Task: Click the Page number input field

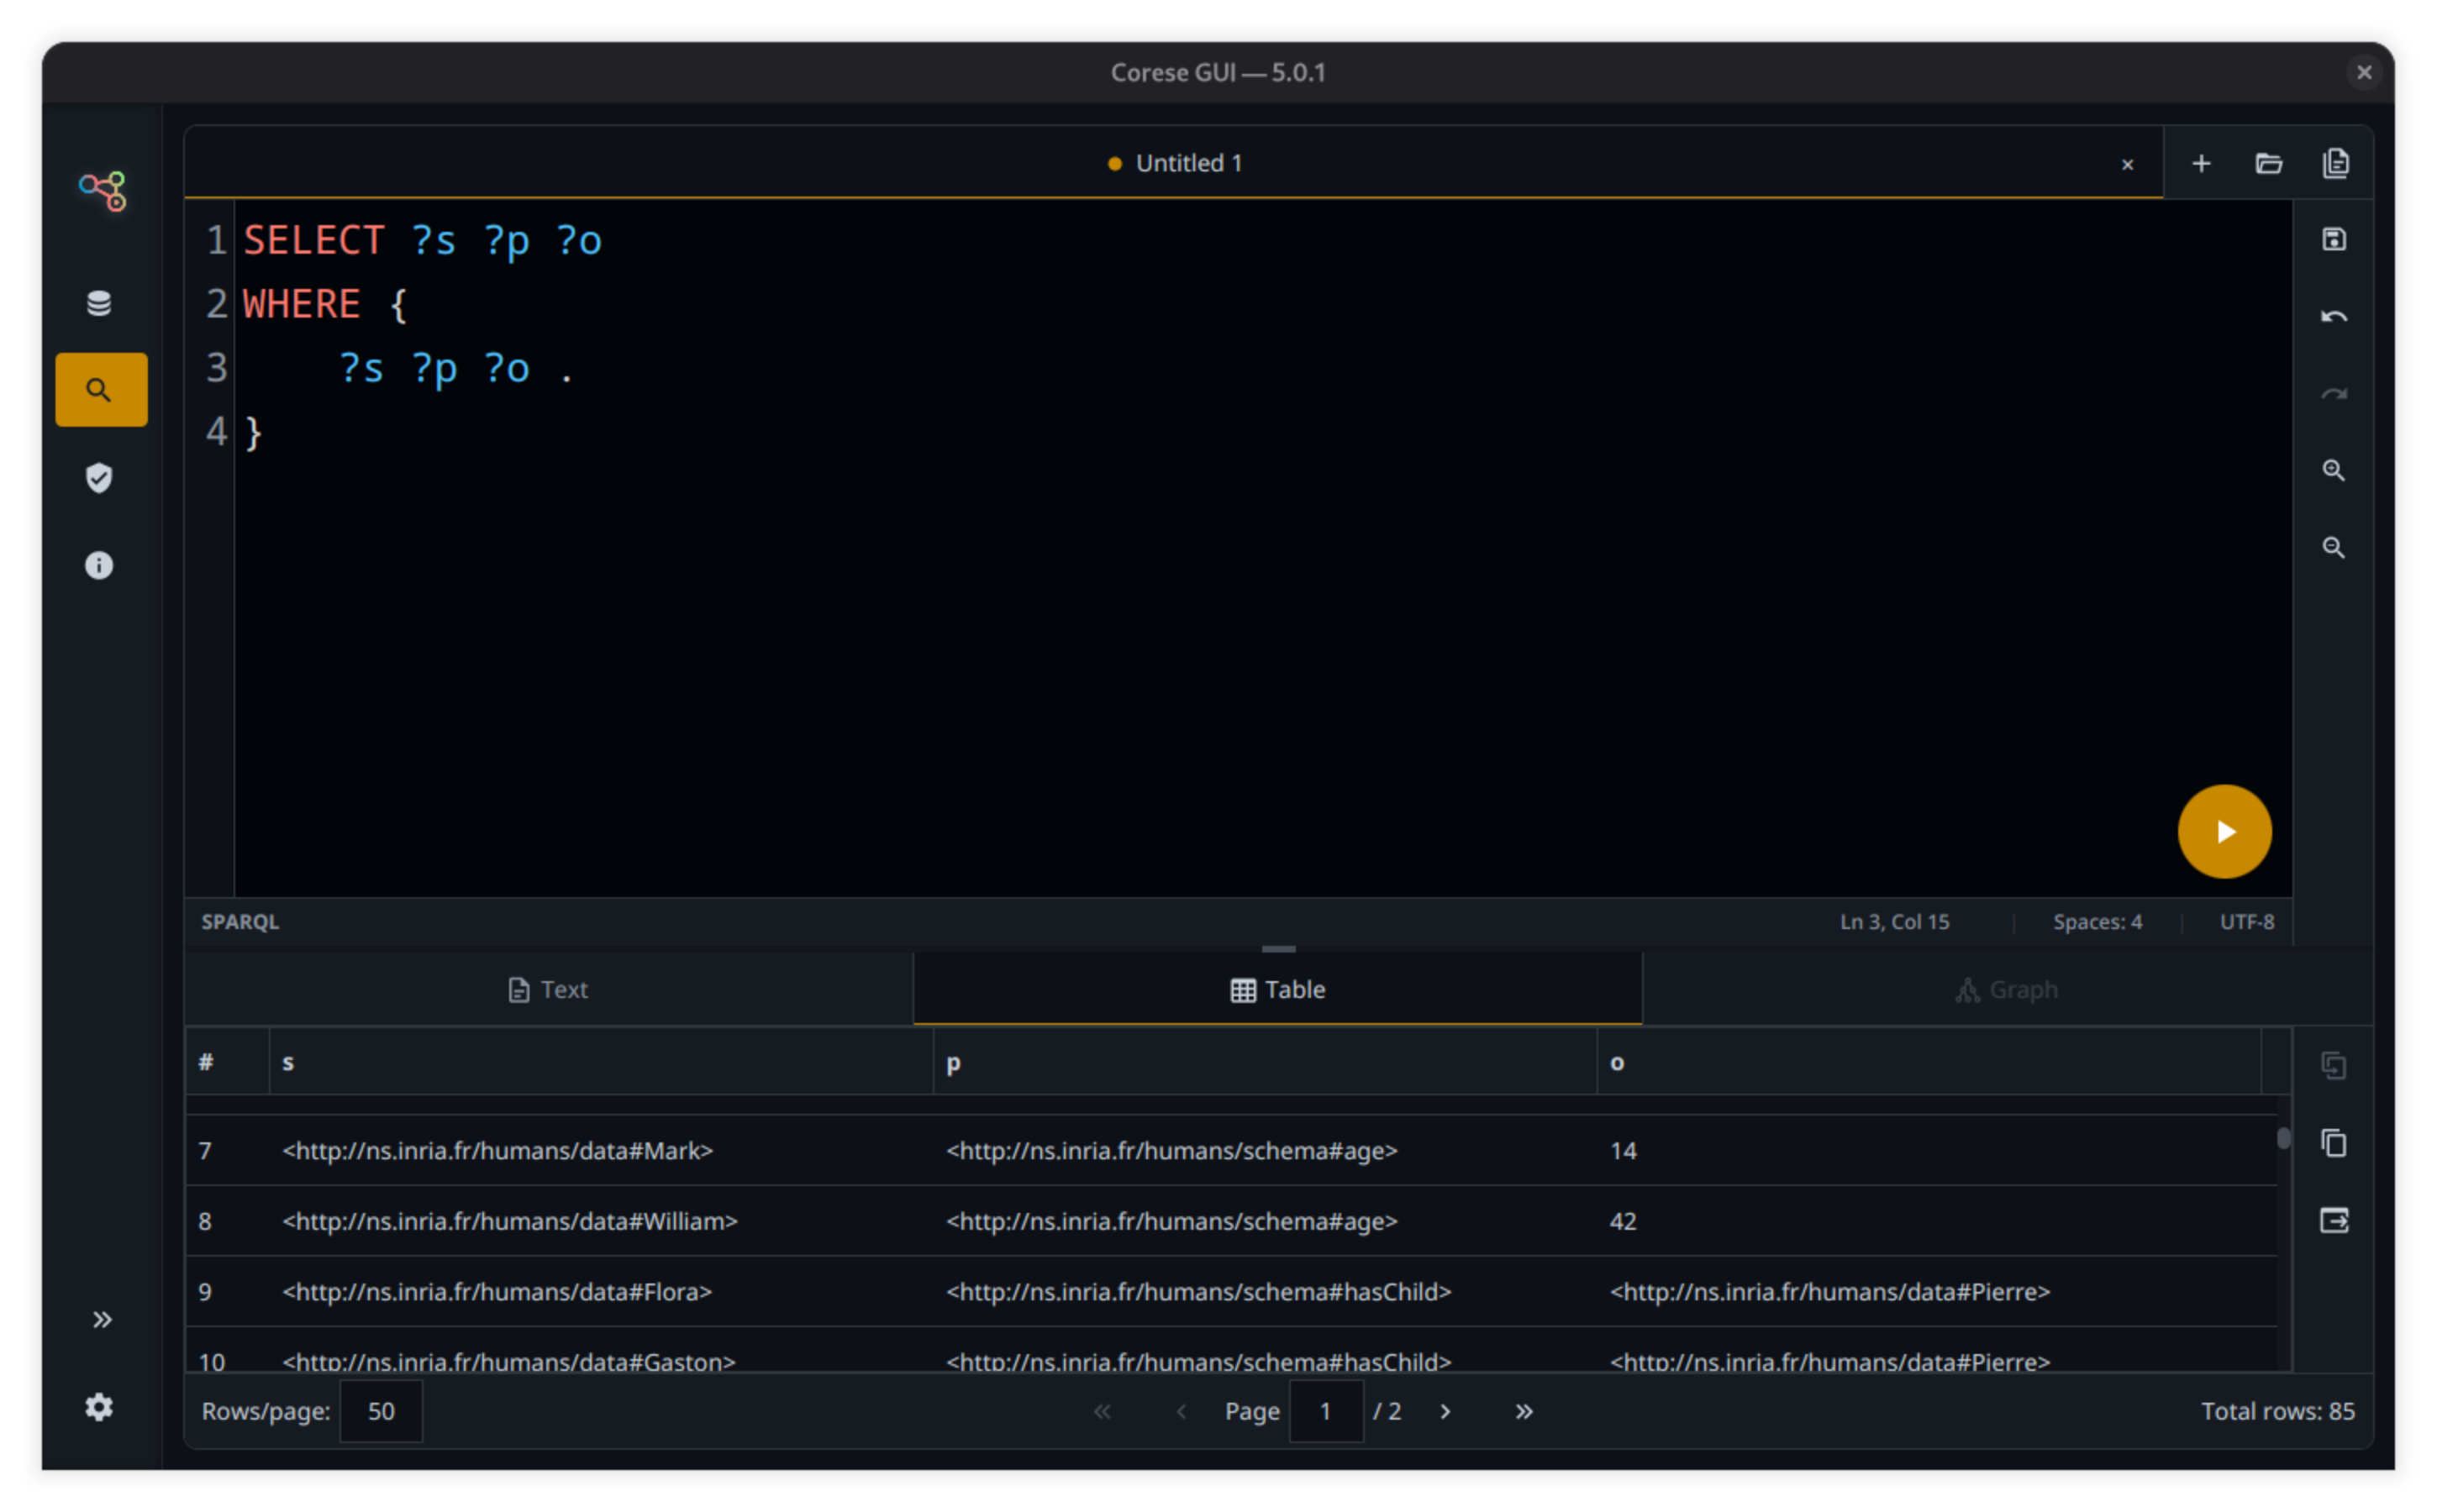Action: tap(1325, 1410)
